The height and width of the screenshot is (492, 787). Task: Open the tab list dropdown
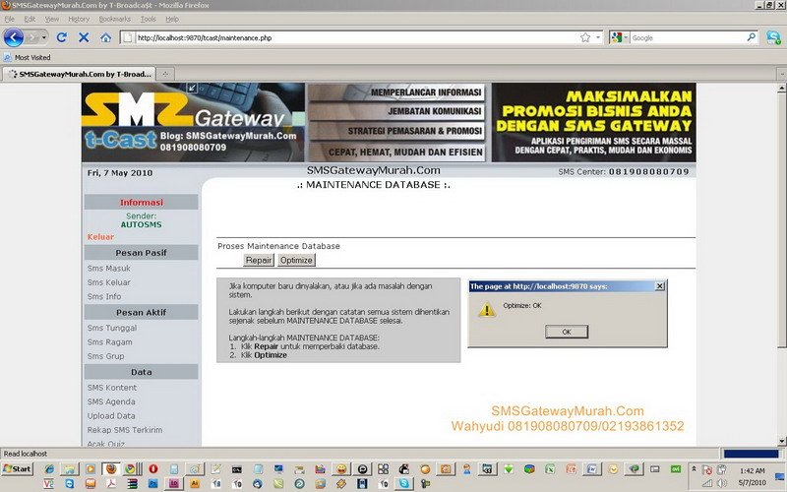click(x=781, y=75)
